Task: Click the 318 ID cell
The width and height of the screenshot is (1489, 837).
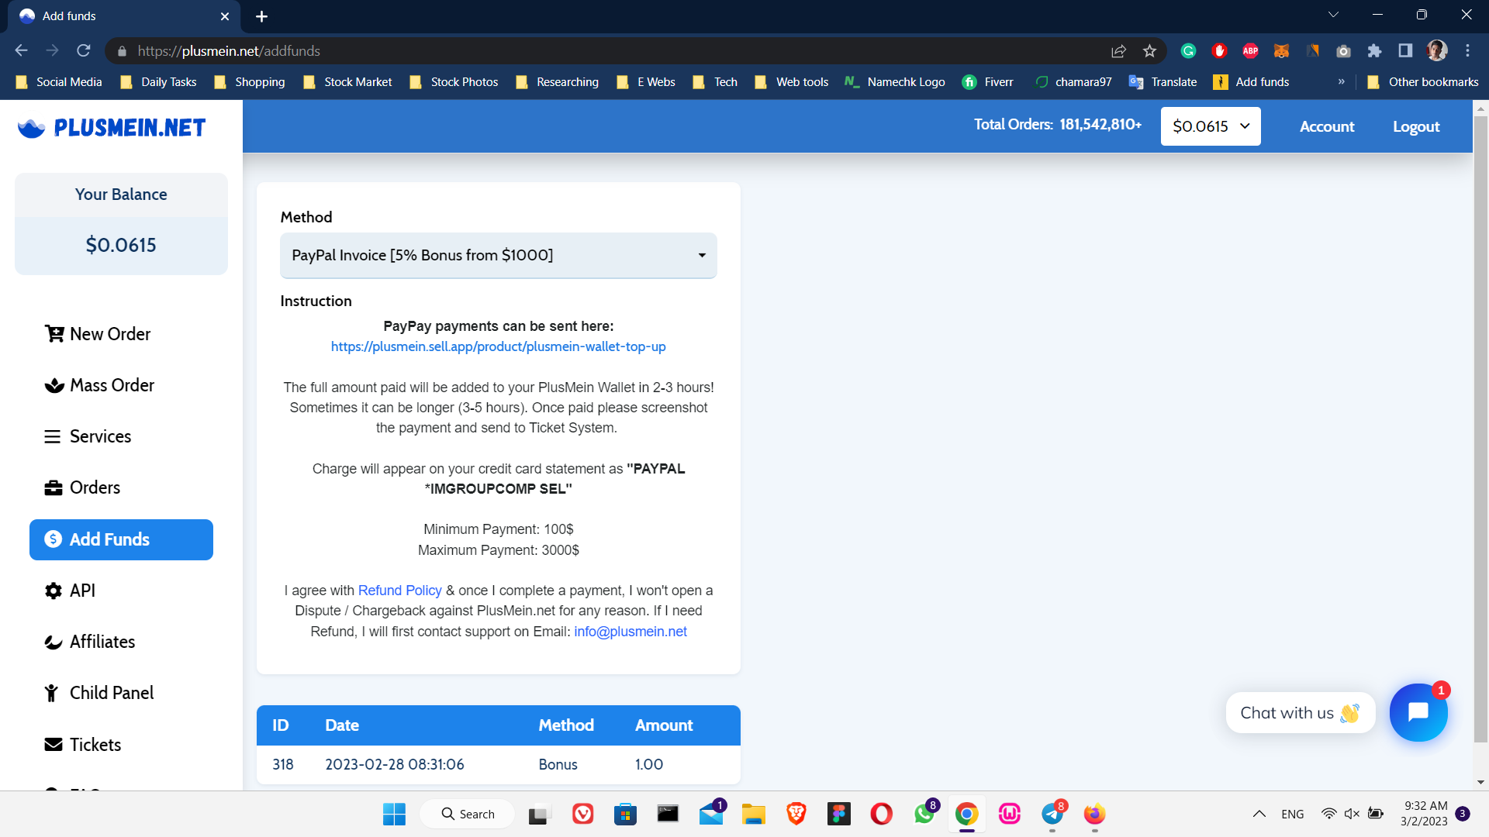Action: pyautogui.click(x=283, y=765)
